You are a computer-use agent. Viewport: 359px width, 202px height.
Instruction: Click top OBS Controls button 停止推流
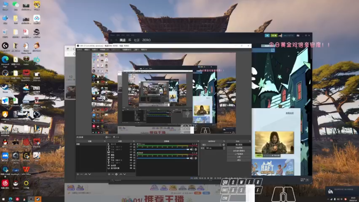click(239, 145)
